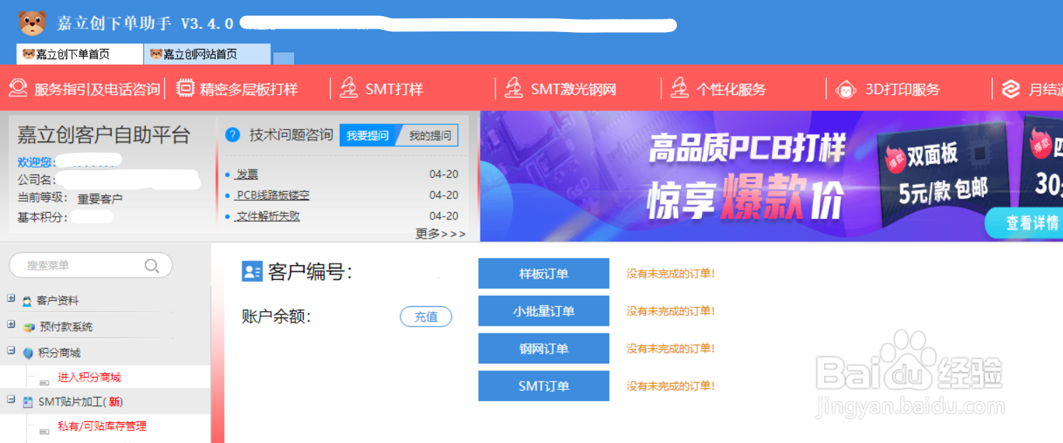
Task: Expand the 客户资料 tree node
Action: [11, 299]
